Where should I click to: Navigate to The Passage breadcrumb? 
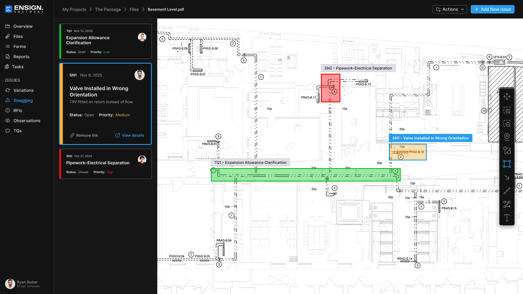click(108, 9)
